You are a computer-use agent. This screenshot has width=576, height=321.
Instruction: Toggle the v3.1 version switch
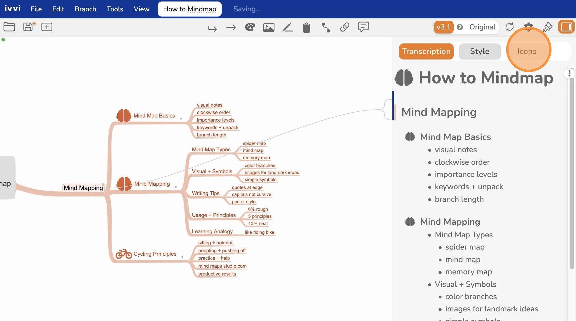[x=443, y=27]
